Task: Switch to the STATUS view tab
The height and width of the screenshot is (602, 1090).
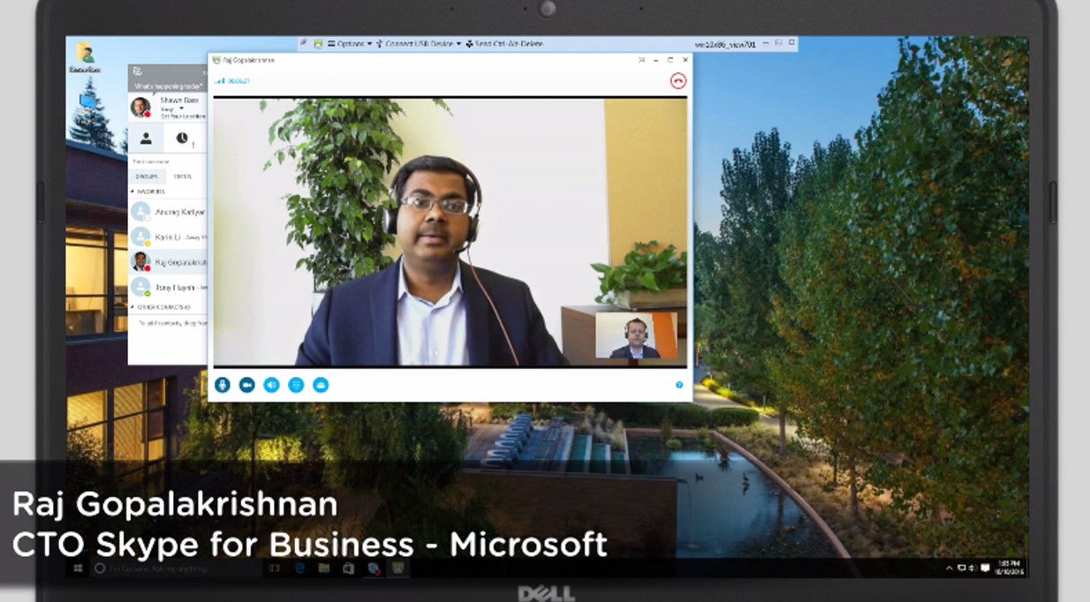Action: 182,177
